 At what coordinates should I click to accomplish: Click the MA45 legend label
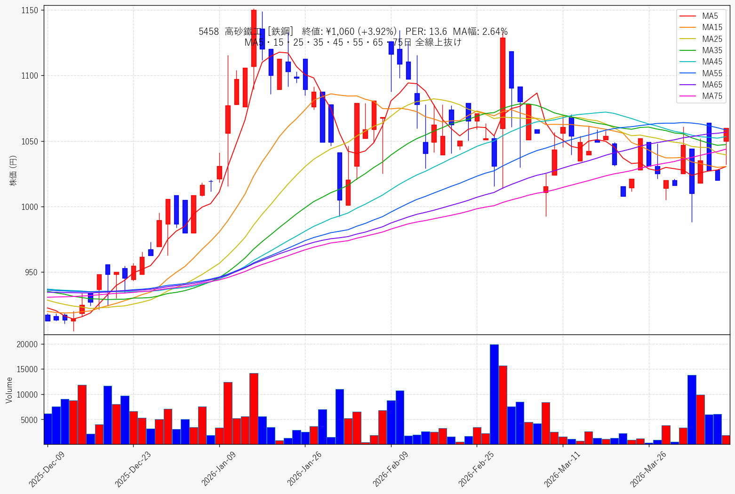(x=712, y=62)
